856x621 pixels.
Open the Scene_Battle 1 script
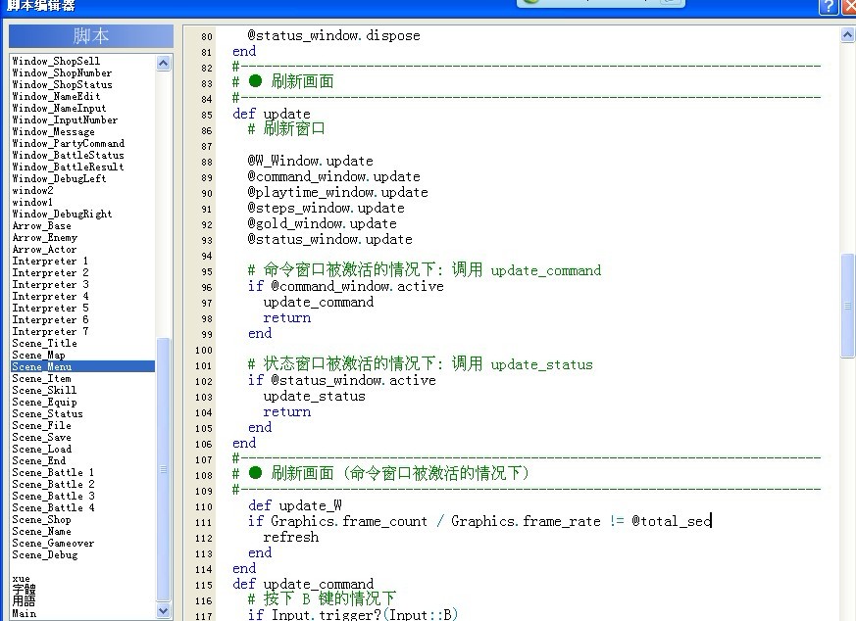tap(53, 473)
